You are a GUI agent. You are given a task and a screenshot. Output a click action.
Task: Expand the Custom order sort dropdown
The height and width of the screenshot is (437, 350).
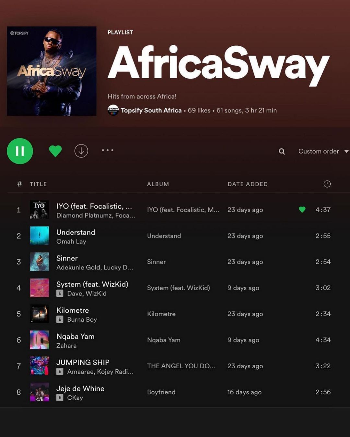point(323,151)
